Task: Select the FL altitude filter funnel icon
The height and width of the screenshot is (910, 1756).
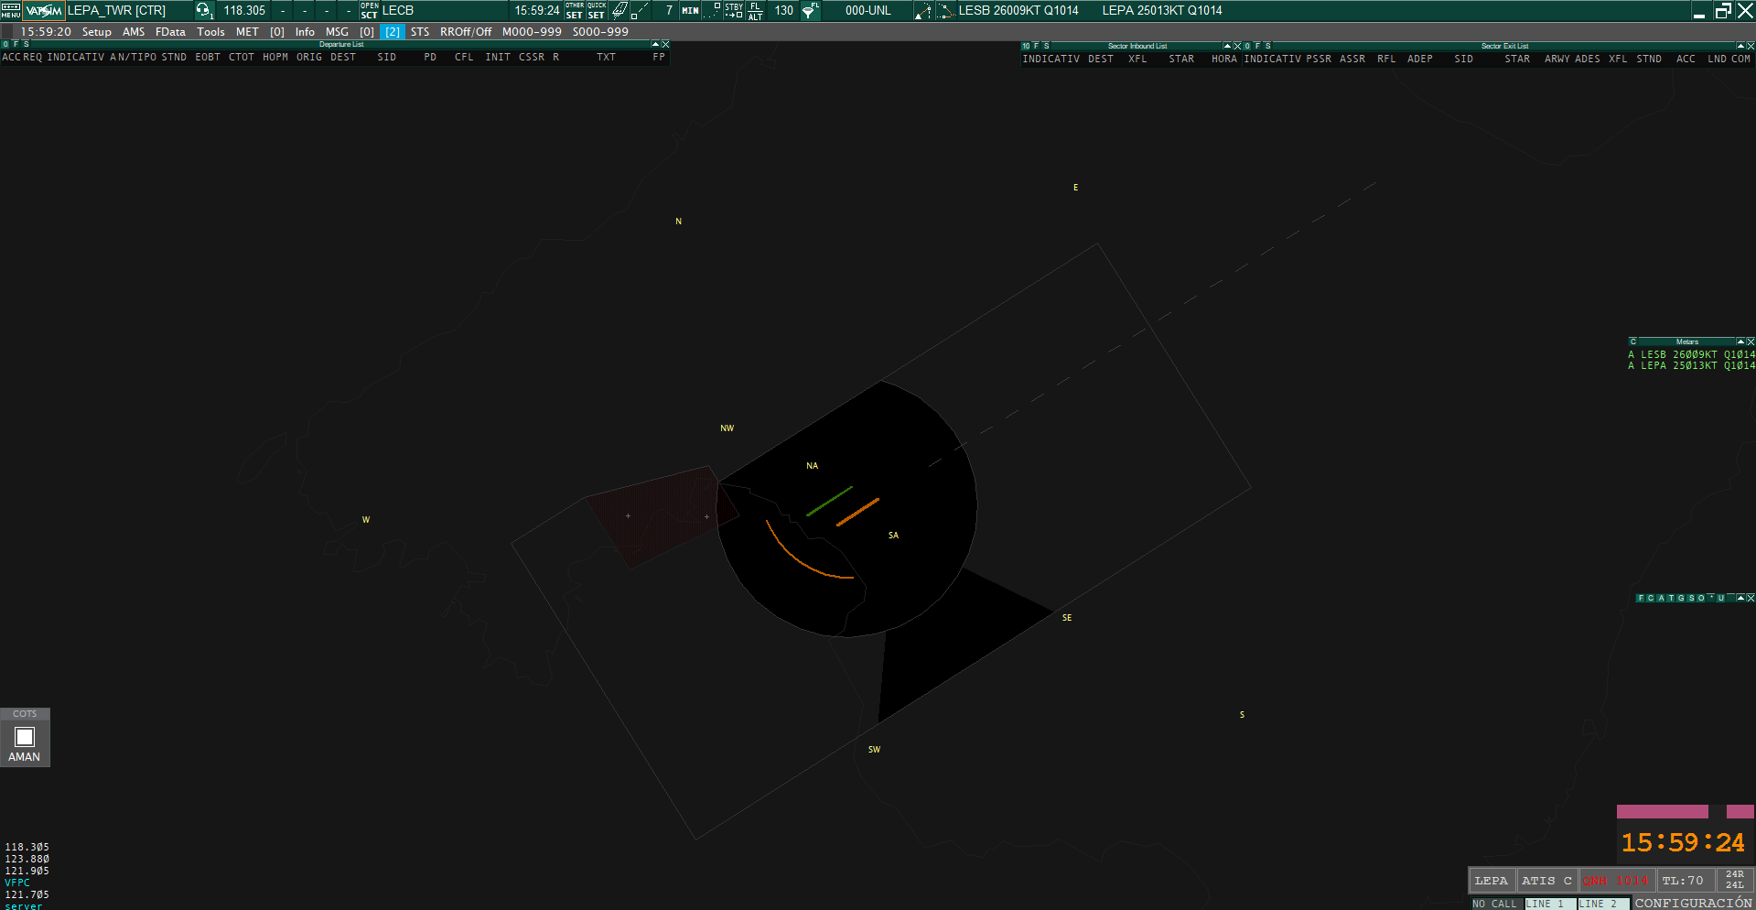Action: [810, 11]
